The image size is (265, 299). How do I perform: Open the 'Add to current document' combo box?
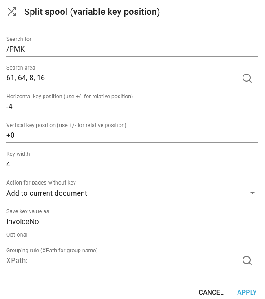coord(132,193)
